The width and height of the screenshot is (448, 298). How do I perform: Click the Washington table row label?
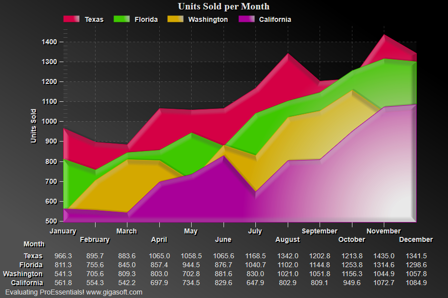click(23, 274)
